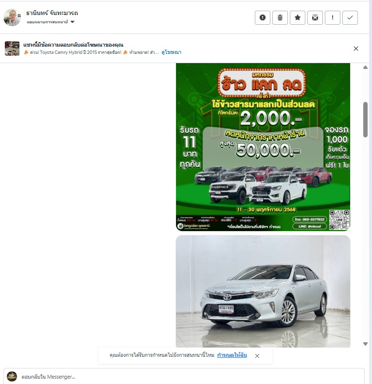The height and width of the screenshot is (384, 372).
Task: Dismiss the ad reply banner
Action: (x=356, y=49)
